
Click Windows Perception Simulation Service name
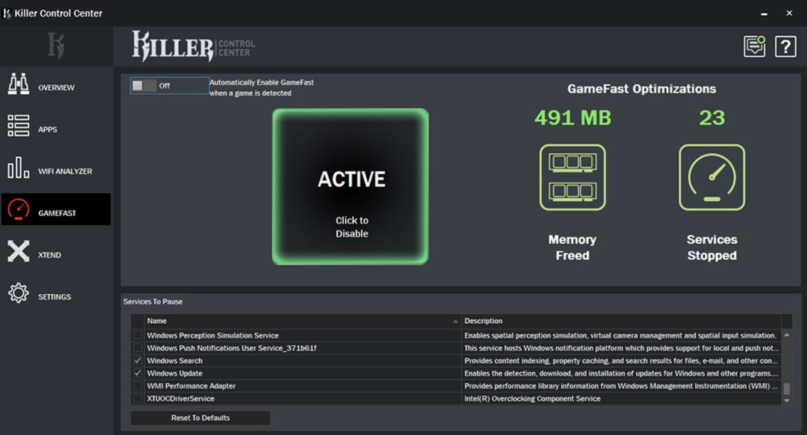[213, 335]
